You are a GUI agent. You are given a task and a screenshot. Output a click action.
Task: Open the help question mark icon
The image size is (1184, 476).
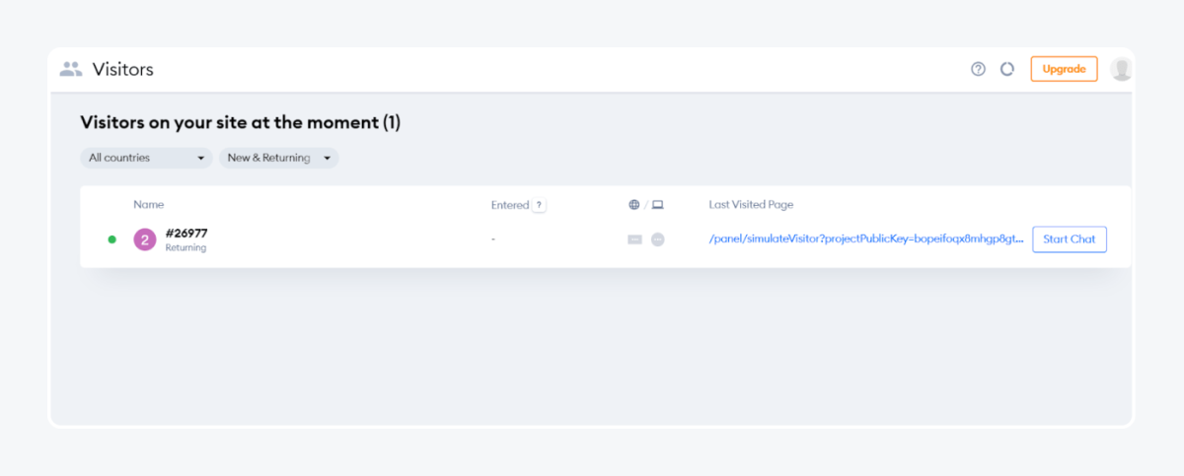[x=978, y=69]
